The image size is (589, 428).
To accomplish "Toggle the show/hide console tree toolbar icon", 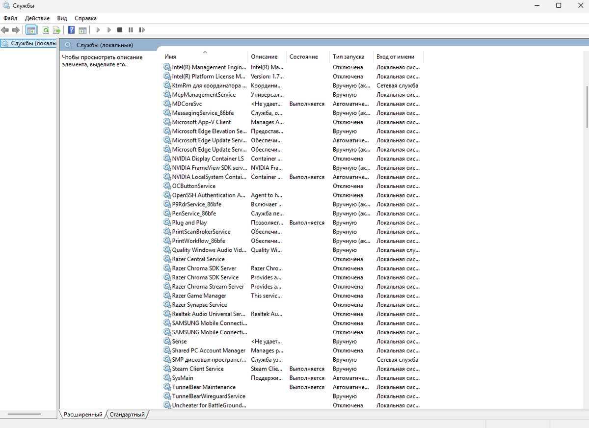I will click(x=31, y=30).
